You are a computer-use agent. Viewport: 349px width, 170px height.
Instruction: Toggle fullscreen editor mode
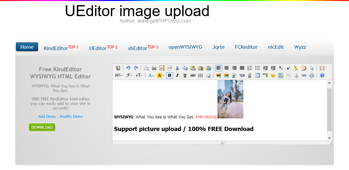click(322, 68)
